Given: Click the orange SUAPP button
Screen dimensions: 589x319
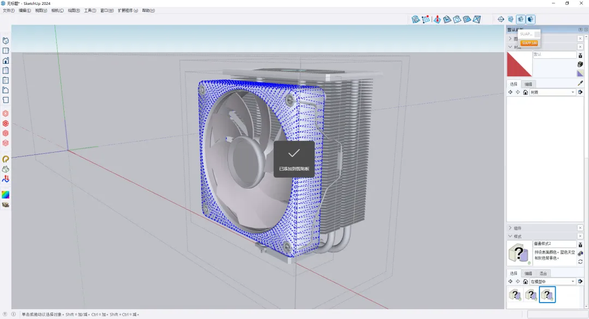Looking at the screenshot, I should point(529,43).
